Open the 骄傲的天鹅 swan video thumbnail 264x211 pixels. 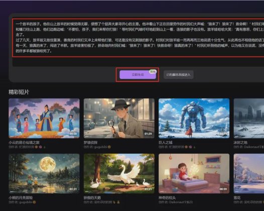pyautogui.click(x=119, y=174)
